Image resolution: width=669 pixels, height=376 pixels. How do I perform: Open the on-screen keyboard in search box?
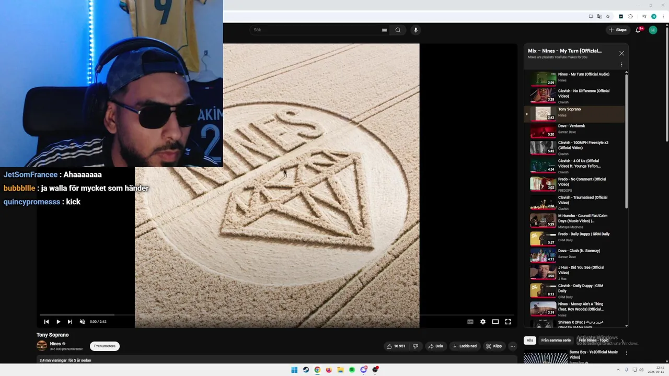pyautogui.click(x=385, y=30)
